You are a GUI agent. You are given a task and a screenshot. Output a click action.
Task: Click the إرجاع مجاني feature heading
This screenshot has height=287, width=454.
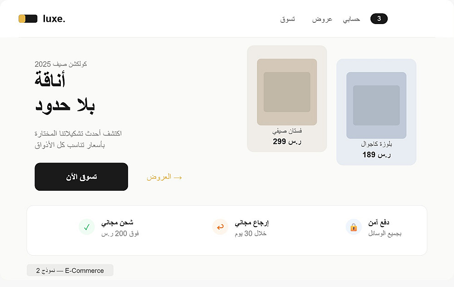pyautogui.click(x=252, y=223)
